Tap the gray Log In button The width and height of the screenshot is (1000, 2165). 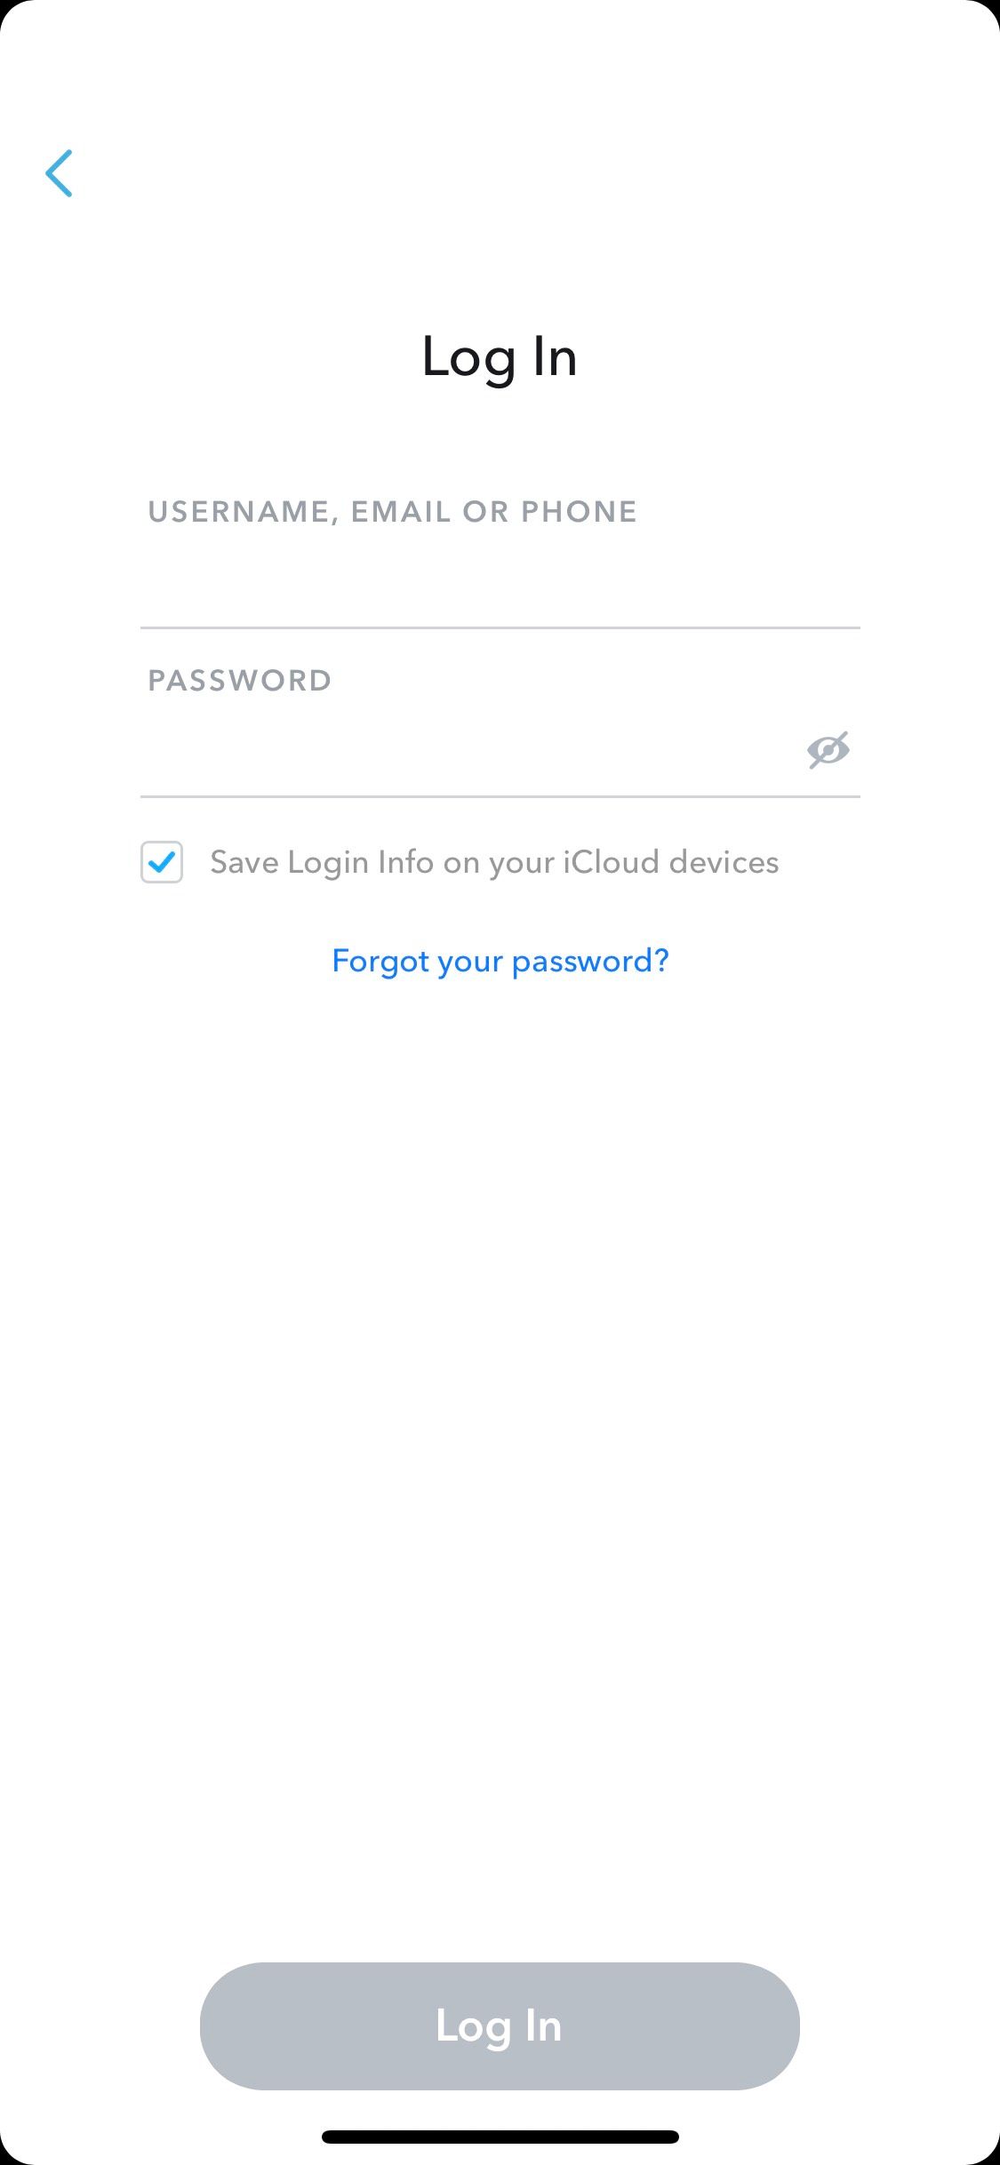(x=500, y=2025)
